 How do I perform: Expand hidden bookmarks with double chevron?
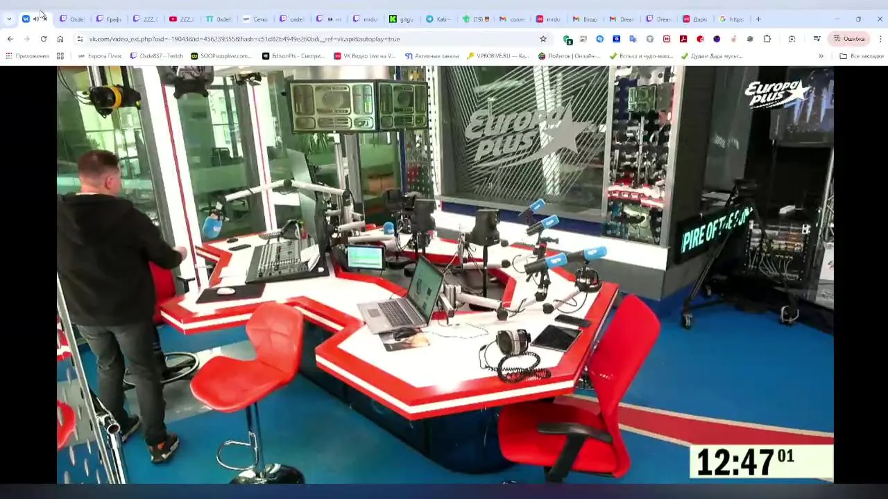click(x=821, y=56)
